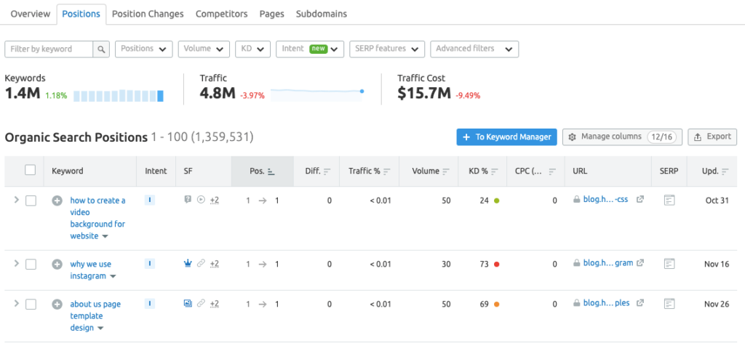This screenshot has width=745, height=343.
Task: Open the Intent filter dropdown
Action: pyautogui.click(x=309, y=49)
